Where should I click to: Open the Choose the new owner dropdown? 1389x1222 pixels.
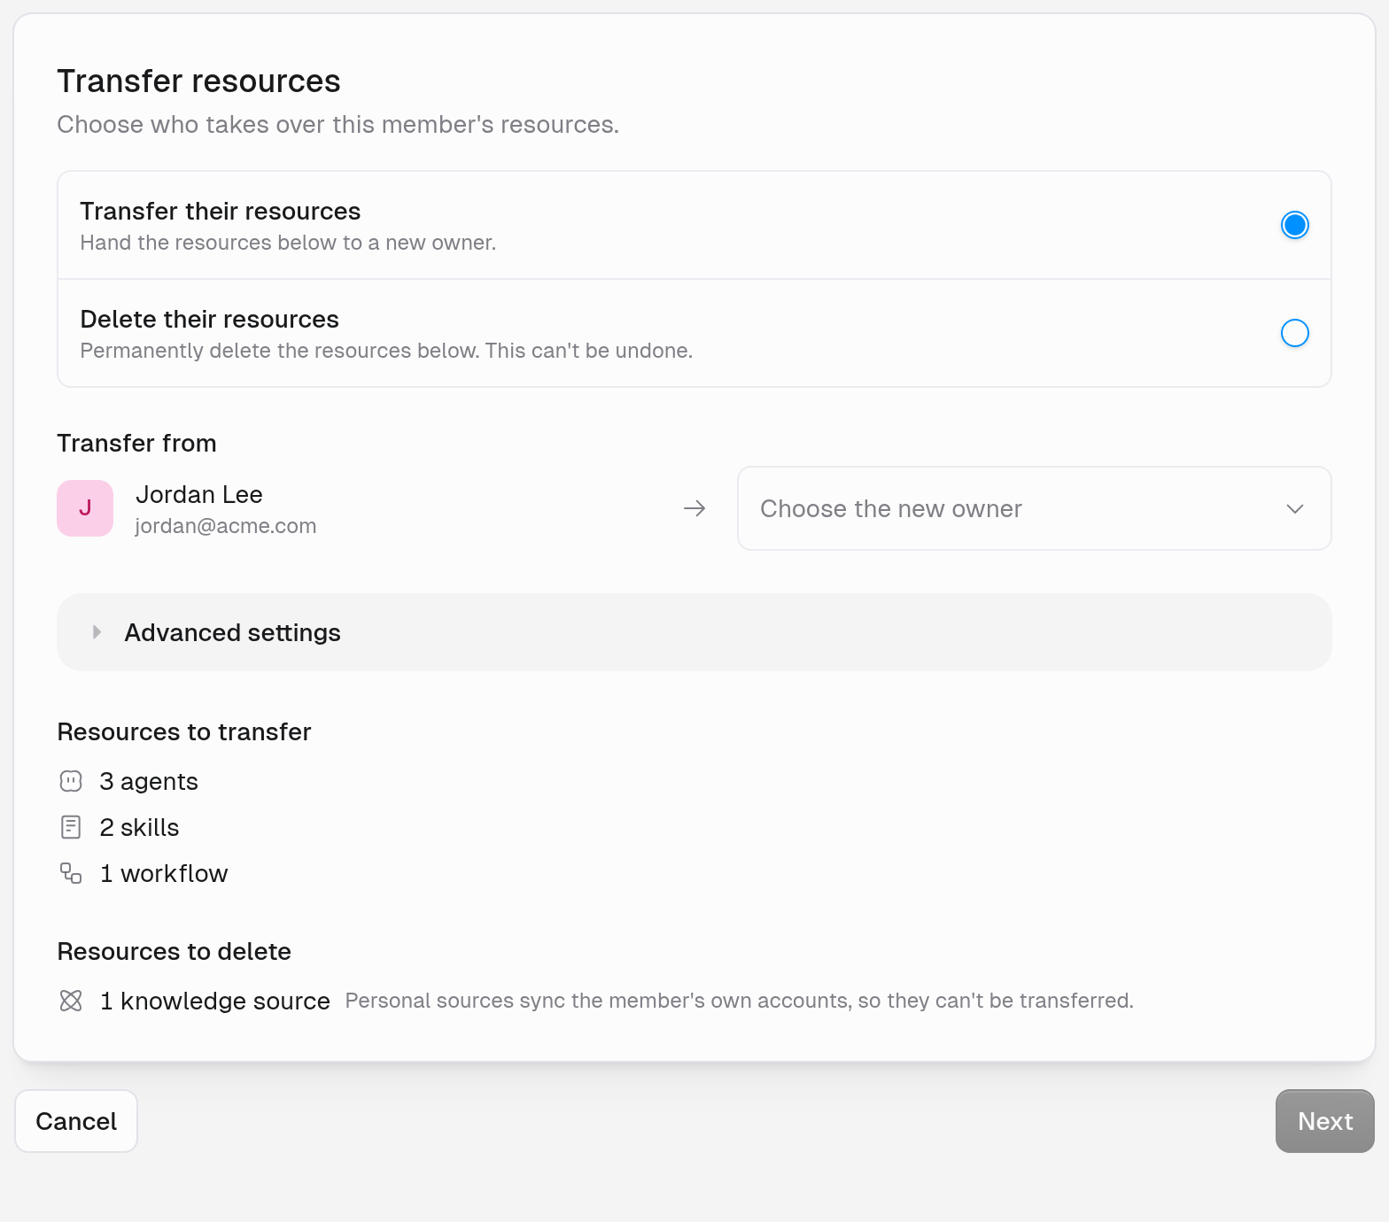point(1035,508)
